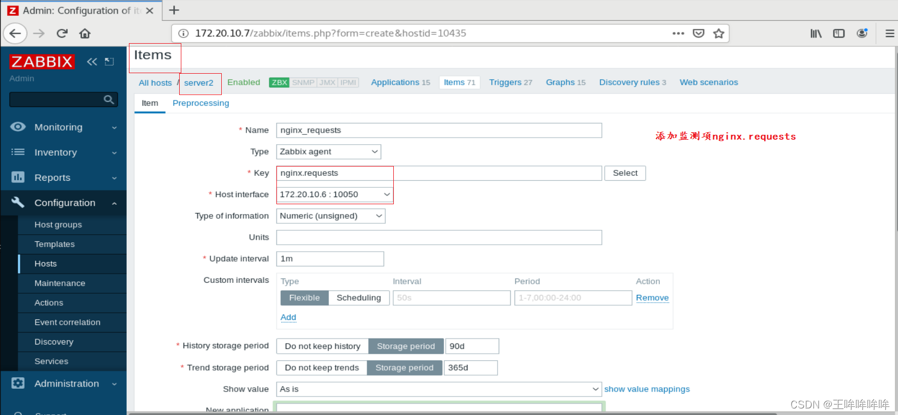Switch to the Preprocessing tab
This screenshot has width=898, height=415.
tap(201, 103)
